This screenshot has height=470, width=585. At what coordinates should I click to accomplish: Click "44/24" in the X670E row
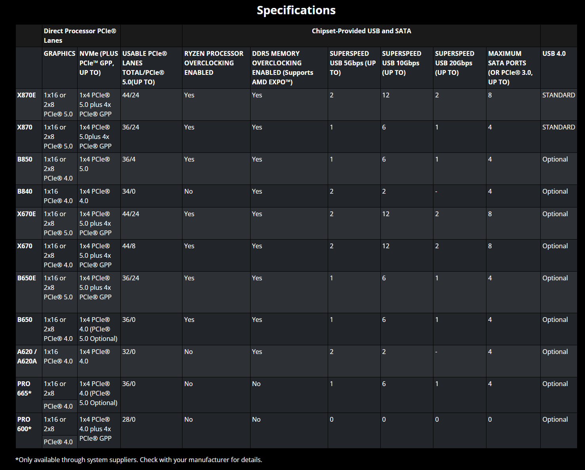[x=131, y=214]
